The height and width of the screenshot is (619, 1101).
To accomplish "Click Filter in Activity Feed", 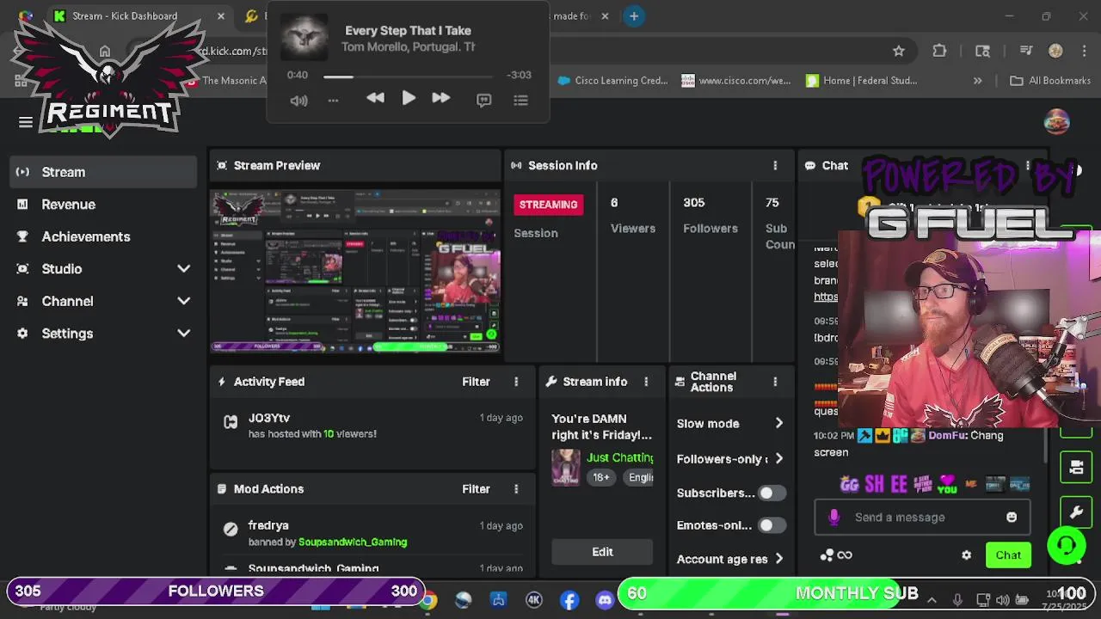I will pos(476,382).
